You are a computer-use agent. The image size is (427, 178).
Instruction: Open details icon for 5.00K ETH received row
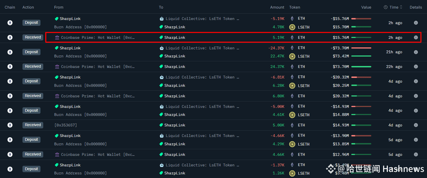(x=416, y=125)
